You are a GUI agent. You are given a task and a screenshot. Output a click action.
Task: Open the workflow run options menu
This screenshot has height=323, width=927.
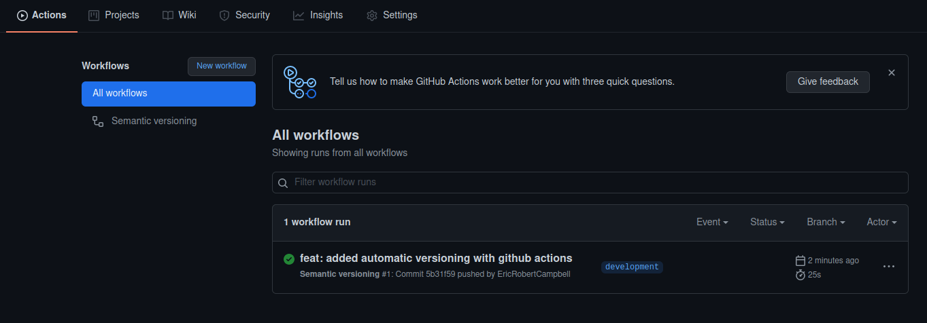point(889,267)
